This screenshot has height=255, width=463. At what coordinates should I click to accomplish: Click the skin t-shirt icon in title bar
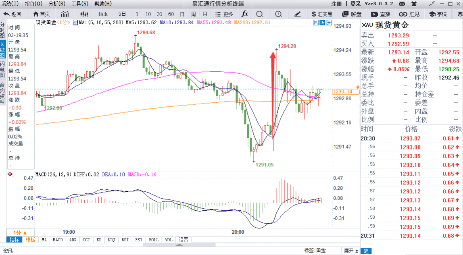point(415,4)
